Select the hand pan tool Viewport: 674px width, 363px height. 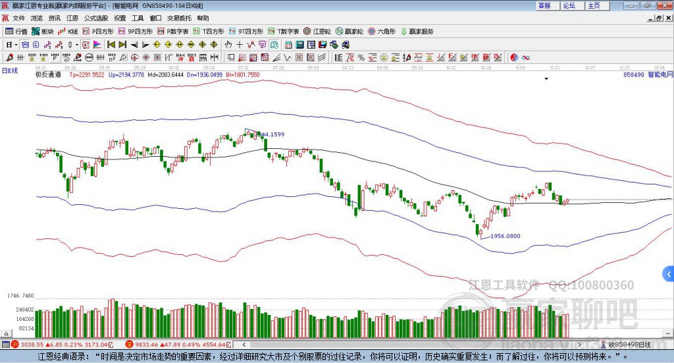tap(228, 45)
